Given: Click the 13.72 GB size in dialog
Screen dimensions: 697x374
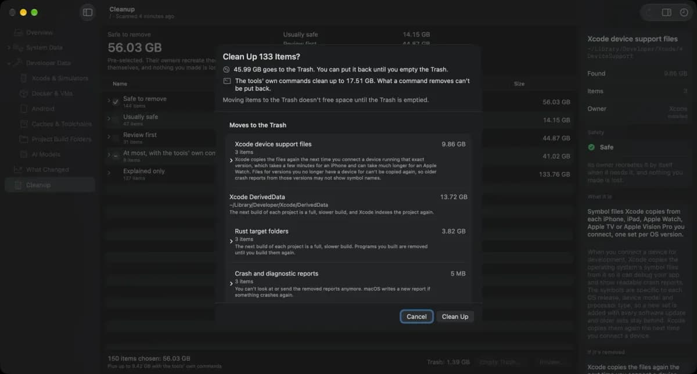Looking at the screenshot, I should coord(454,197).
